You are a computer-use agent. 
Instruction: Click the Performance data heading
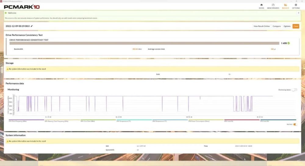(x=15, y=84)
